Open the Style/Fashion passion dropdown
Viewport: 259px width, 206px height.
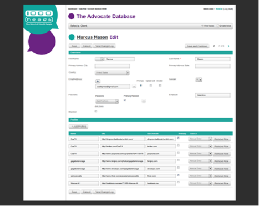click(106, 101)
